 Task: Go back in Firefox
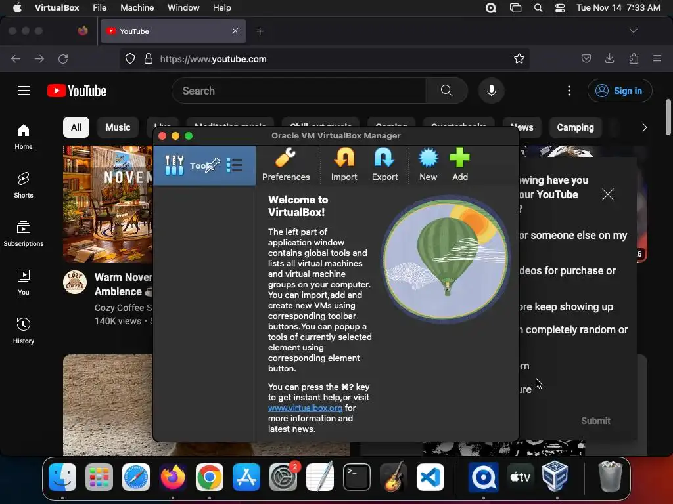click(x=16, y=58)
